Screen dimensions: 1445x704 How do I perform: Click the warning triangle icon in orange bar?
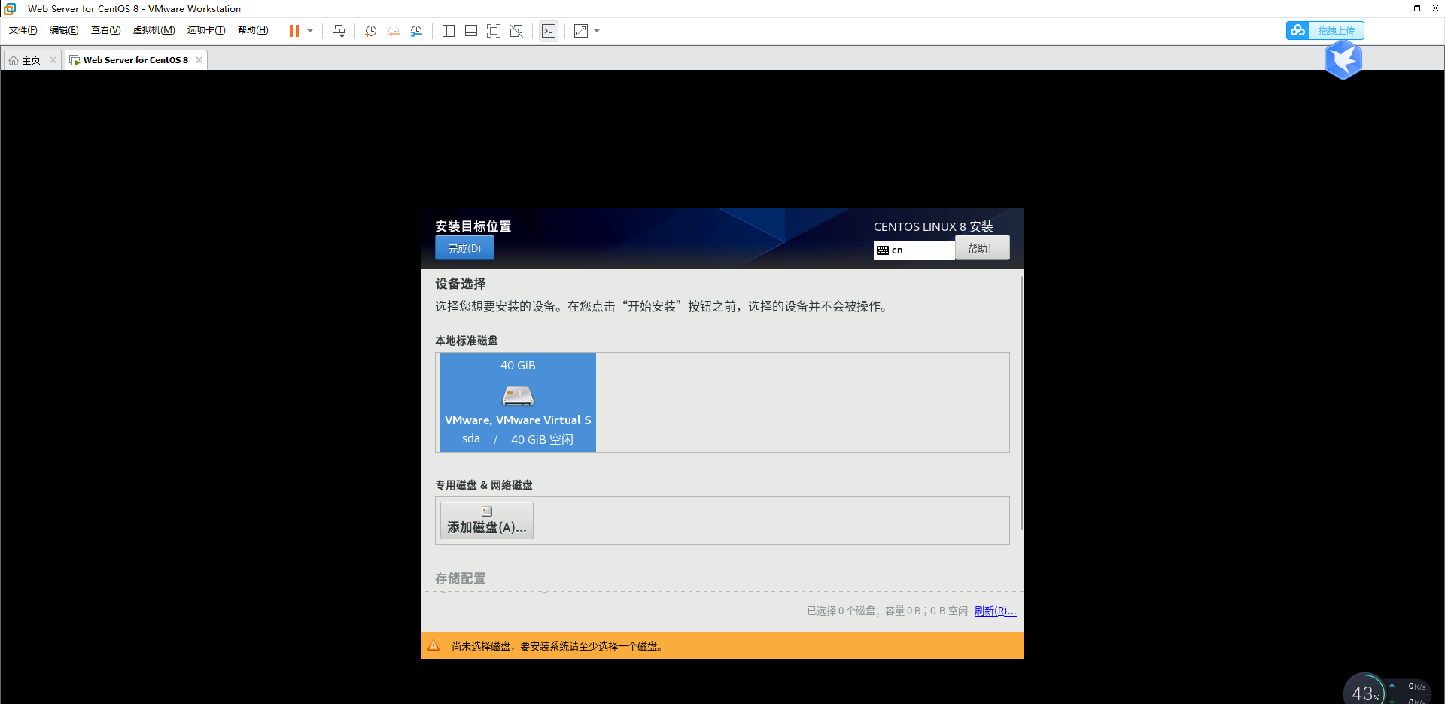click(433, 646)
